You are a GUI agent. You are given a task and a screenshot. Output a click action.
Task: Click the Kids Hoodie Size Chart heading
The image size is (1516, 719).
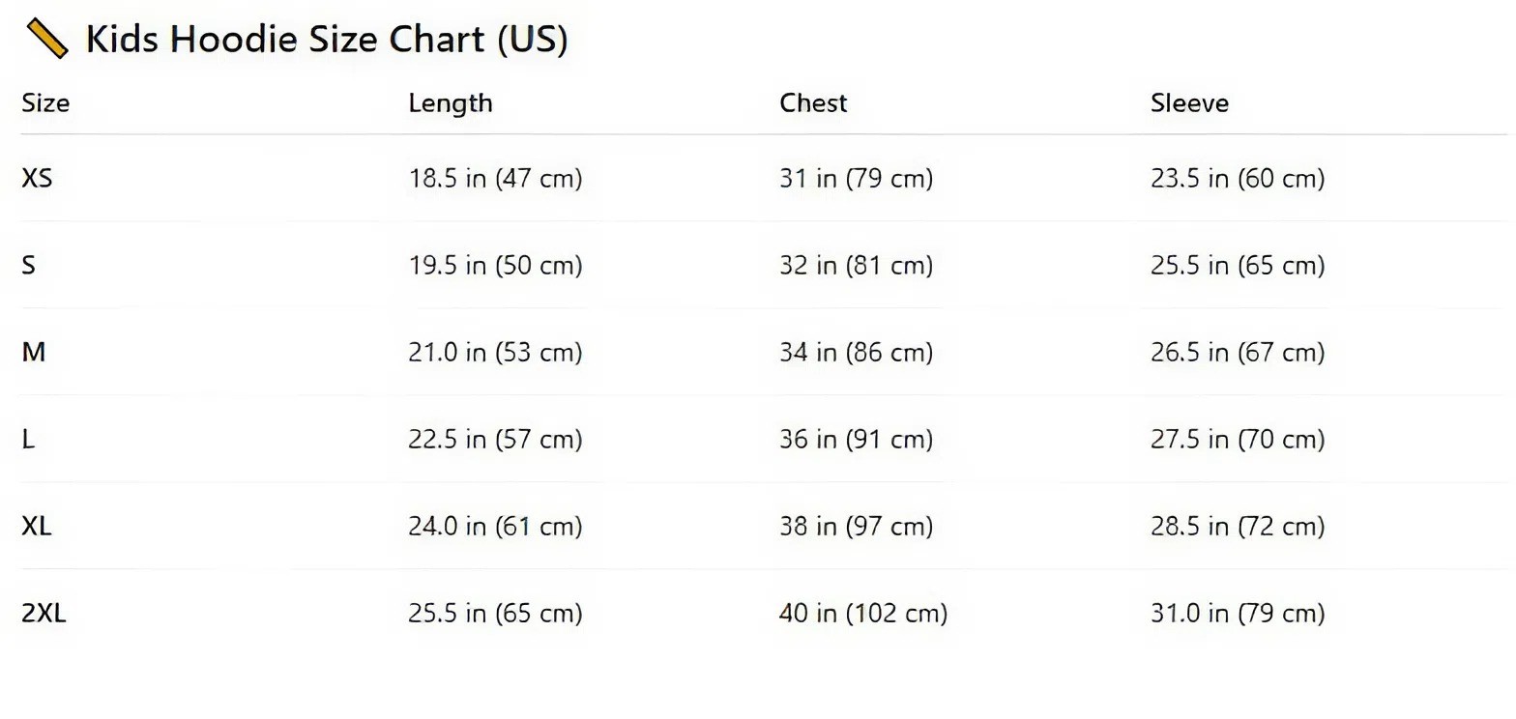[327, 40]
